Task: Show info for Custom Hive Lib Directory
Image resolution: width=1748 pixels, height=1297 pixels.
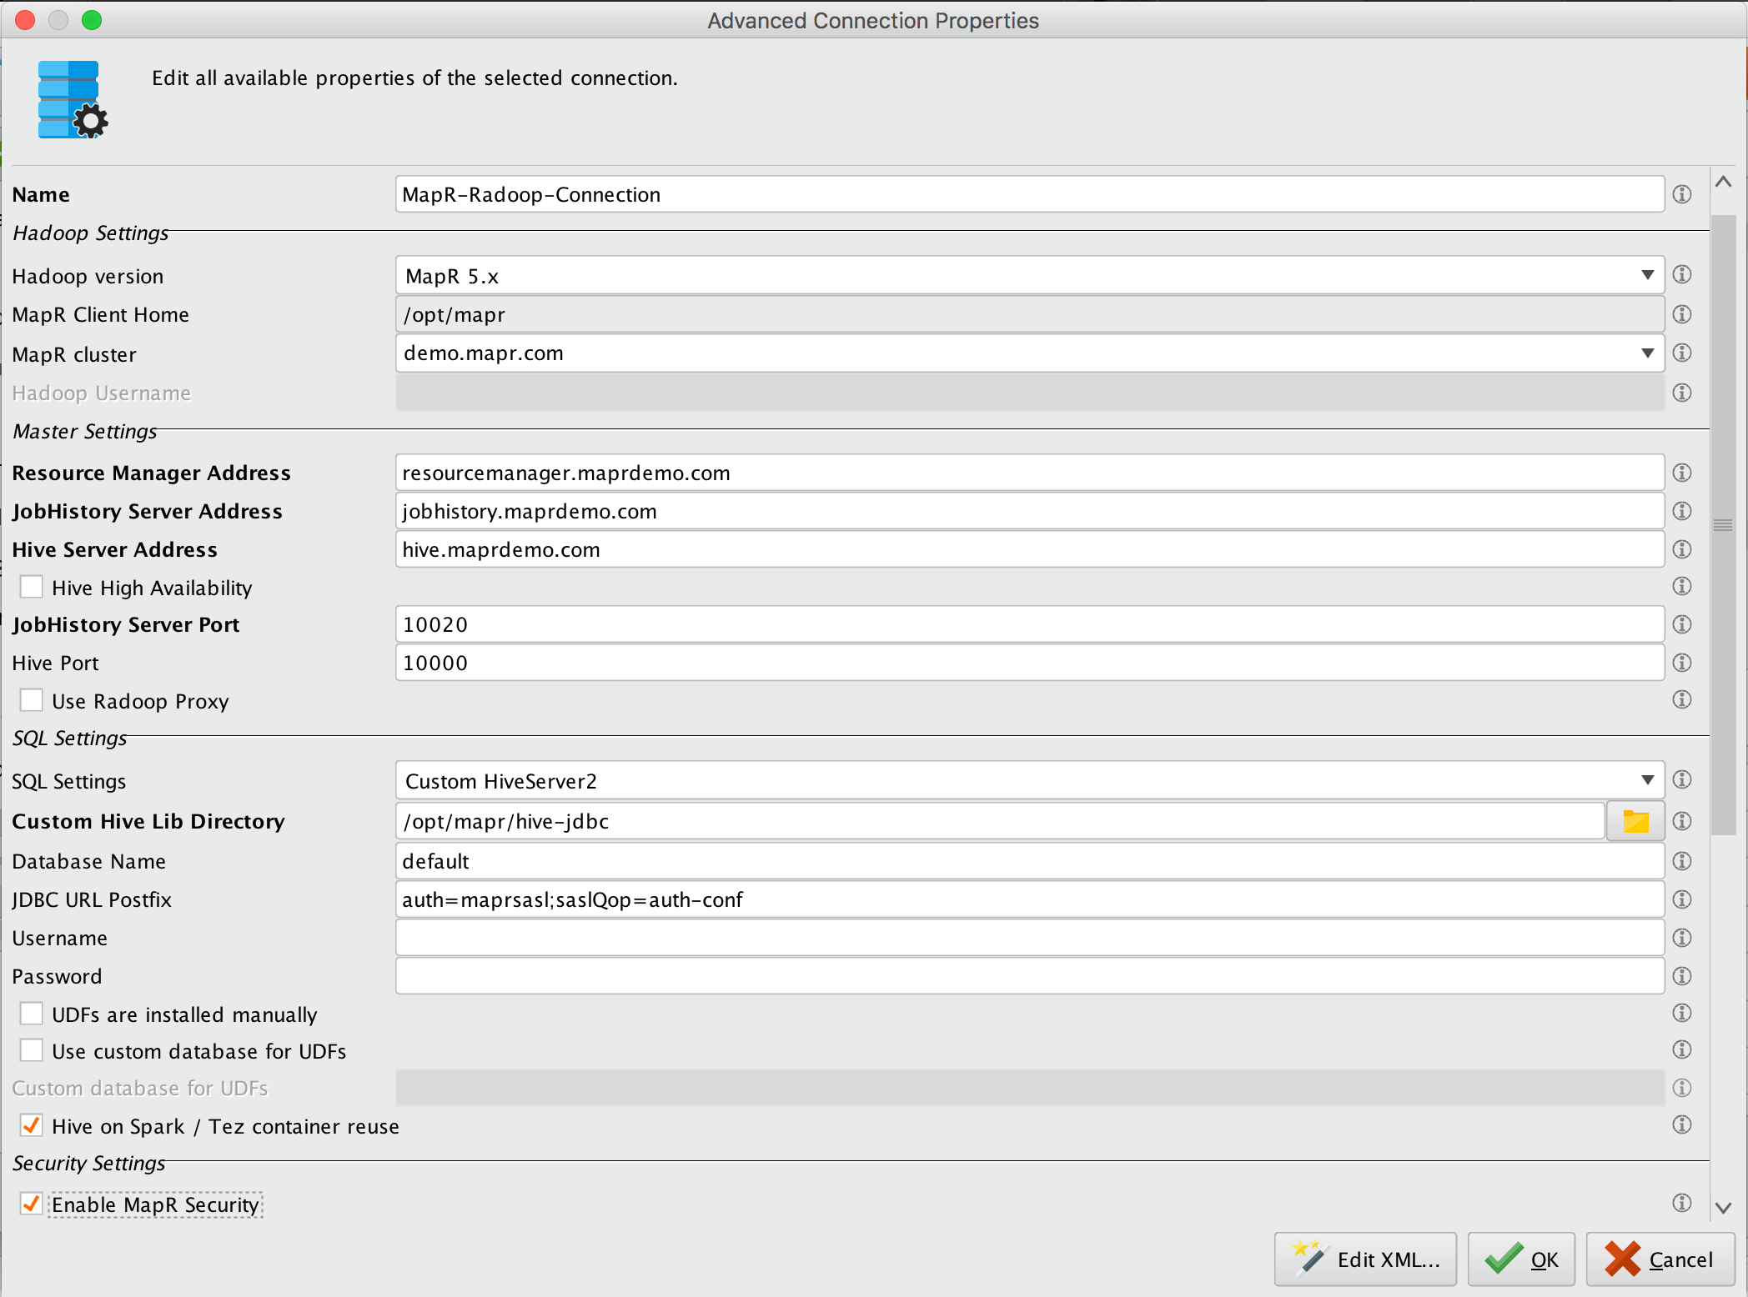Action: (1682, 821)
